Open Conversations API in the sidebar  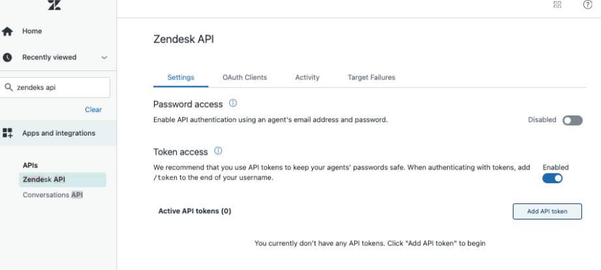(53, 194)
